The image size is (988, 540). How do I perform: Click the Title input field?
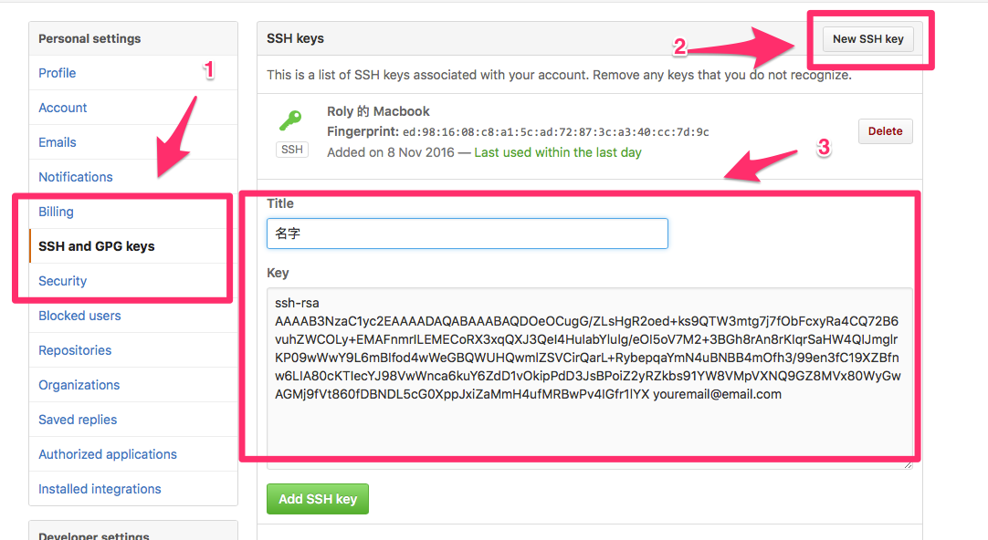click(x=467, y=234)
